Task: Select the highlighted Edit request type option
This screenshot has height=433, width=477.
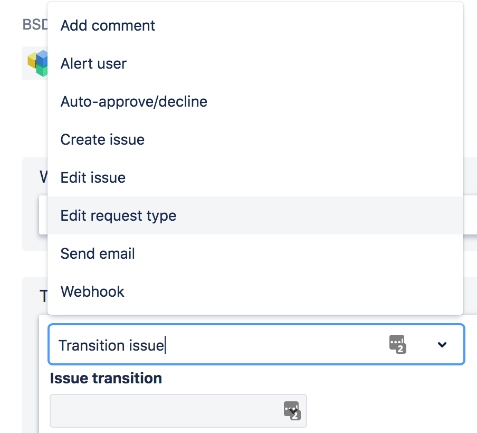Action: click(255, 215)
